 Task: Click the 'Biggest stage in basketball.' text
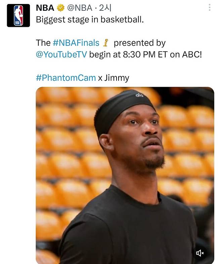(90, 19)
